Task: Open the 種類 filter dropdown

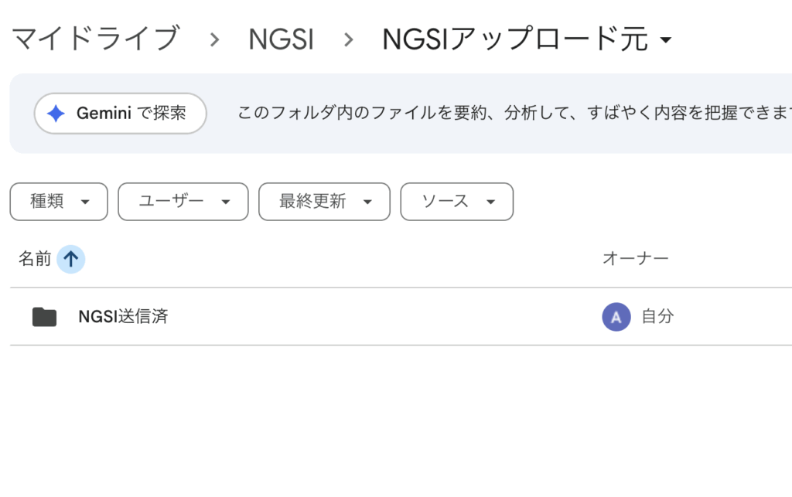Action: tap(59, 202)
